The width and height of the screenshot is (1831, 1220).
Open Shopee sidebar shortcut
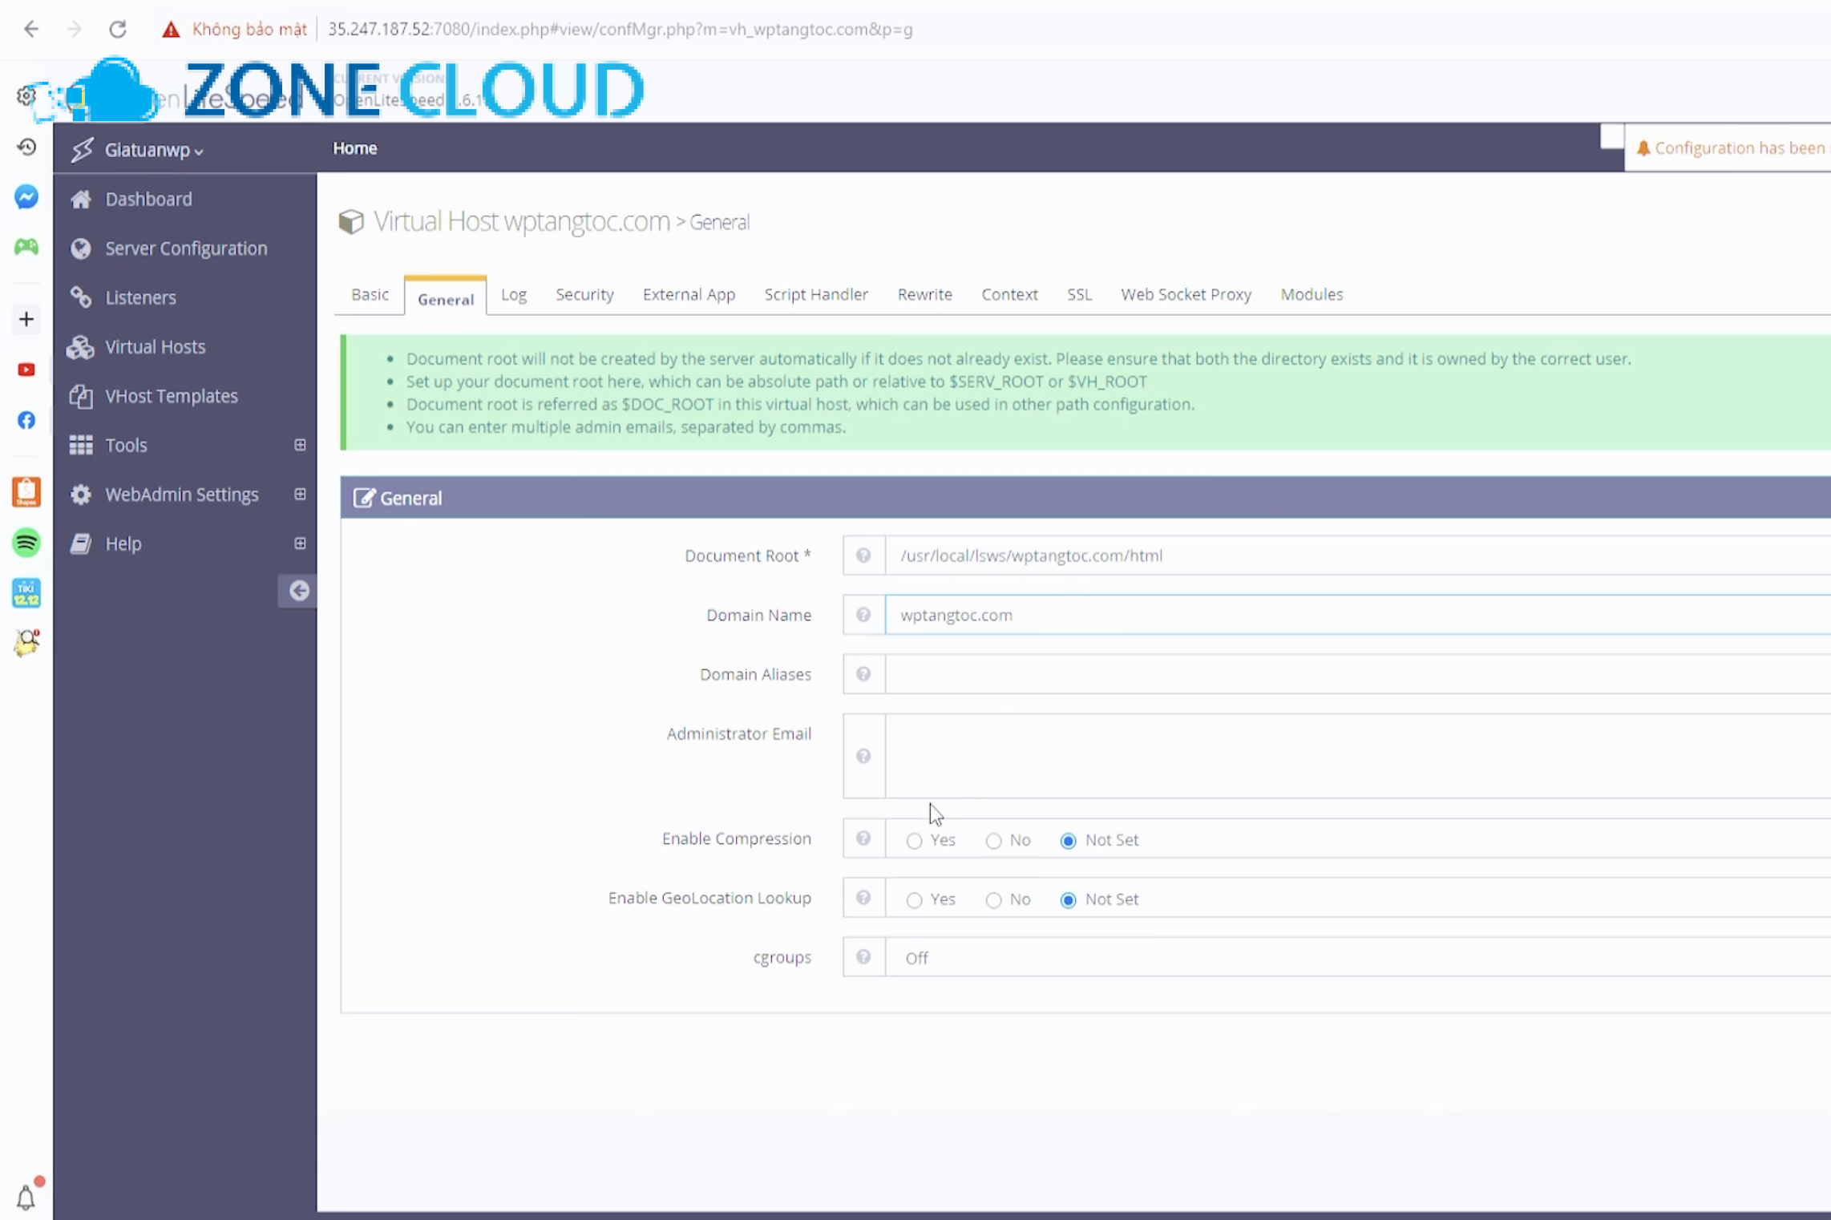coord(26,492)
